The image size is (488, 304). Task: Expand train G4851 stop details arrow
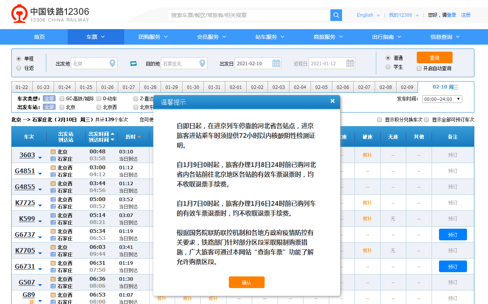[x=40, y=174]
